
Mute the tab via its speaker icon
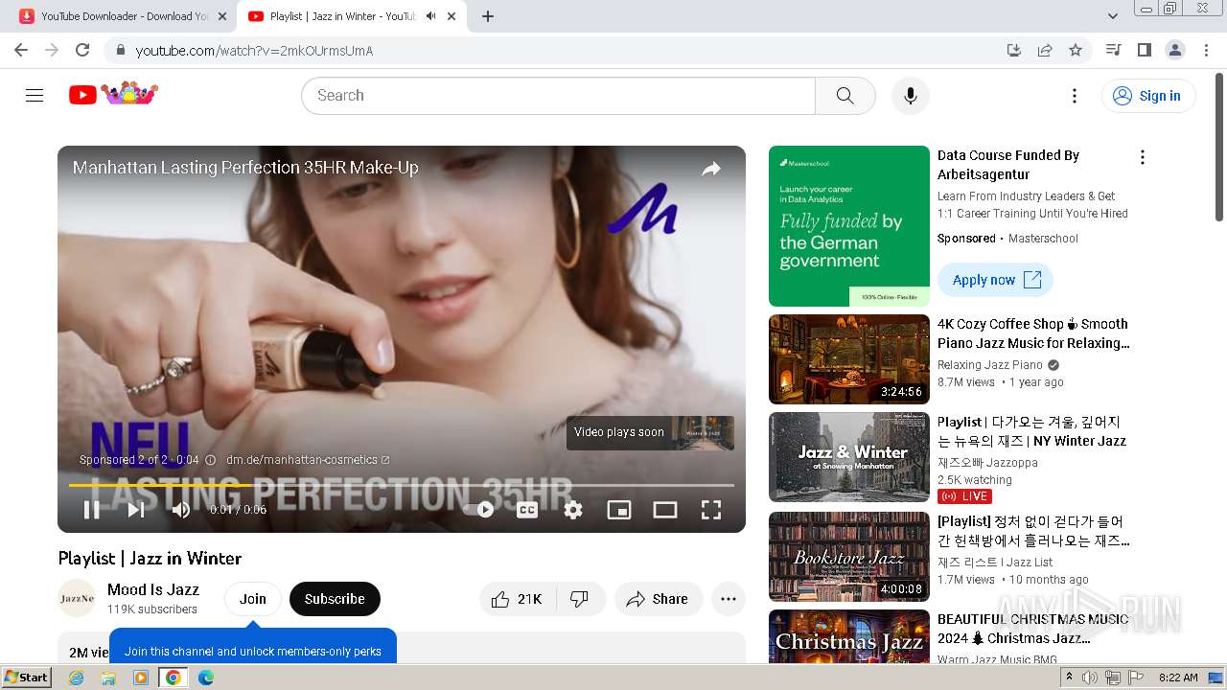tap(430, 16)
